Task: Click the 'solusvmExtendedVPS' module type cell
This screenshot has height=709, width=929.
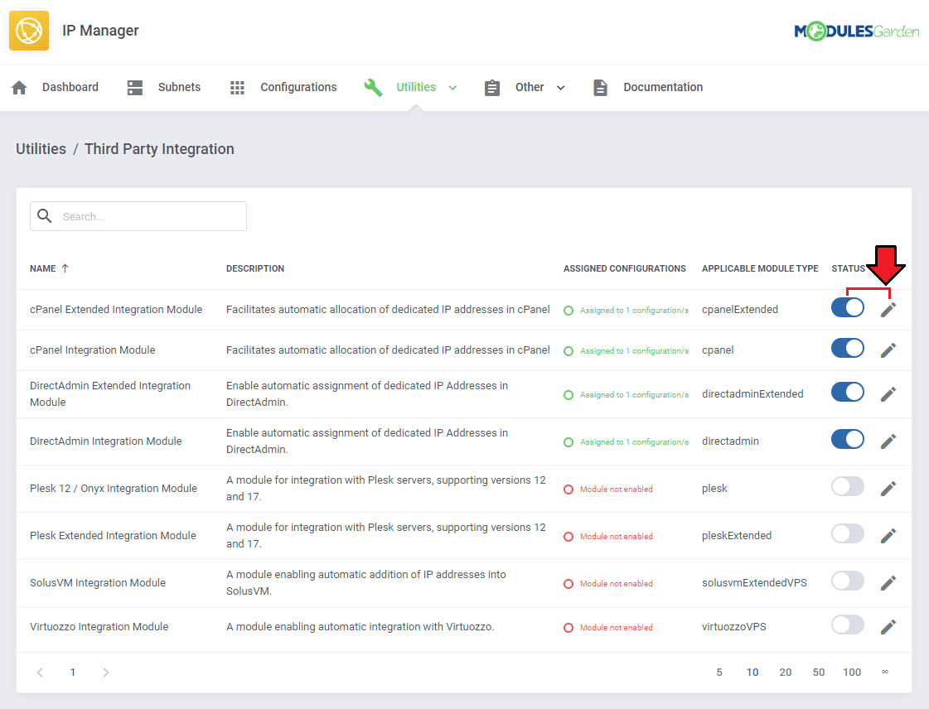Action: (754, 583)
